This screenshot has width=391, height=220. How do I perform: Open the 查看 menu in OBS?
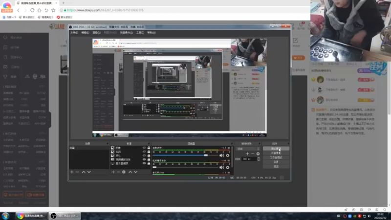96,33
